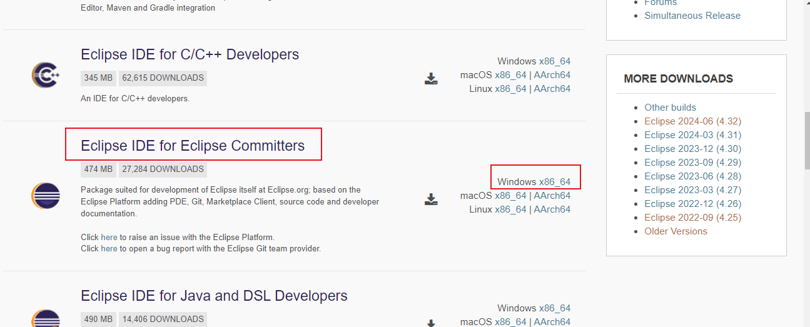
Task: Click the 27,284 DOWNLOADS badge
Action: [163, 169]
